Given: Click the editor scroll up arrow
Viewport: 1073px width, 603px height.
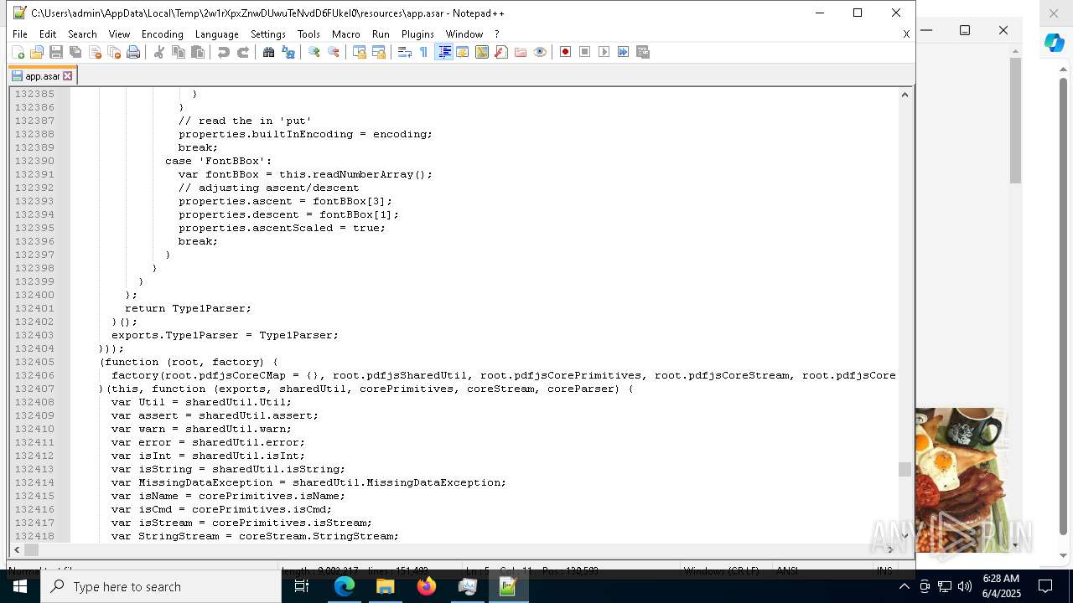Looking at the screenshot, I should pos(905,94).
